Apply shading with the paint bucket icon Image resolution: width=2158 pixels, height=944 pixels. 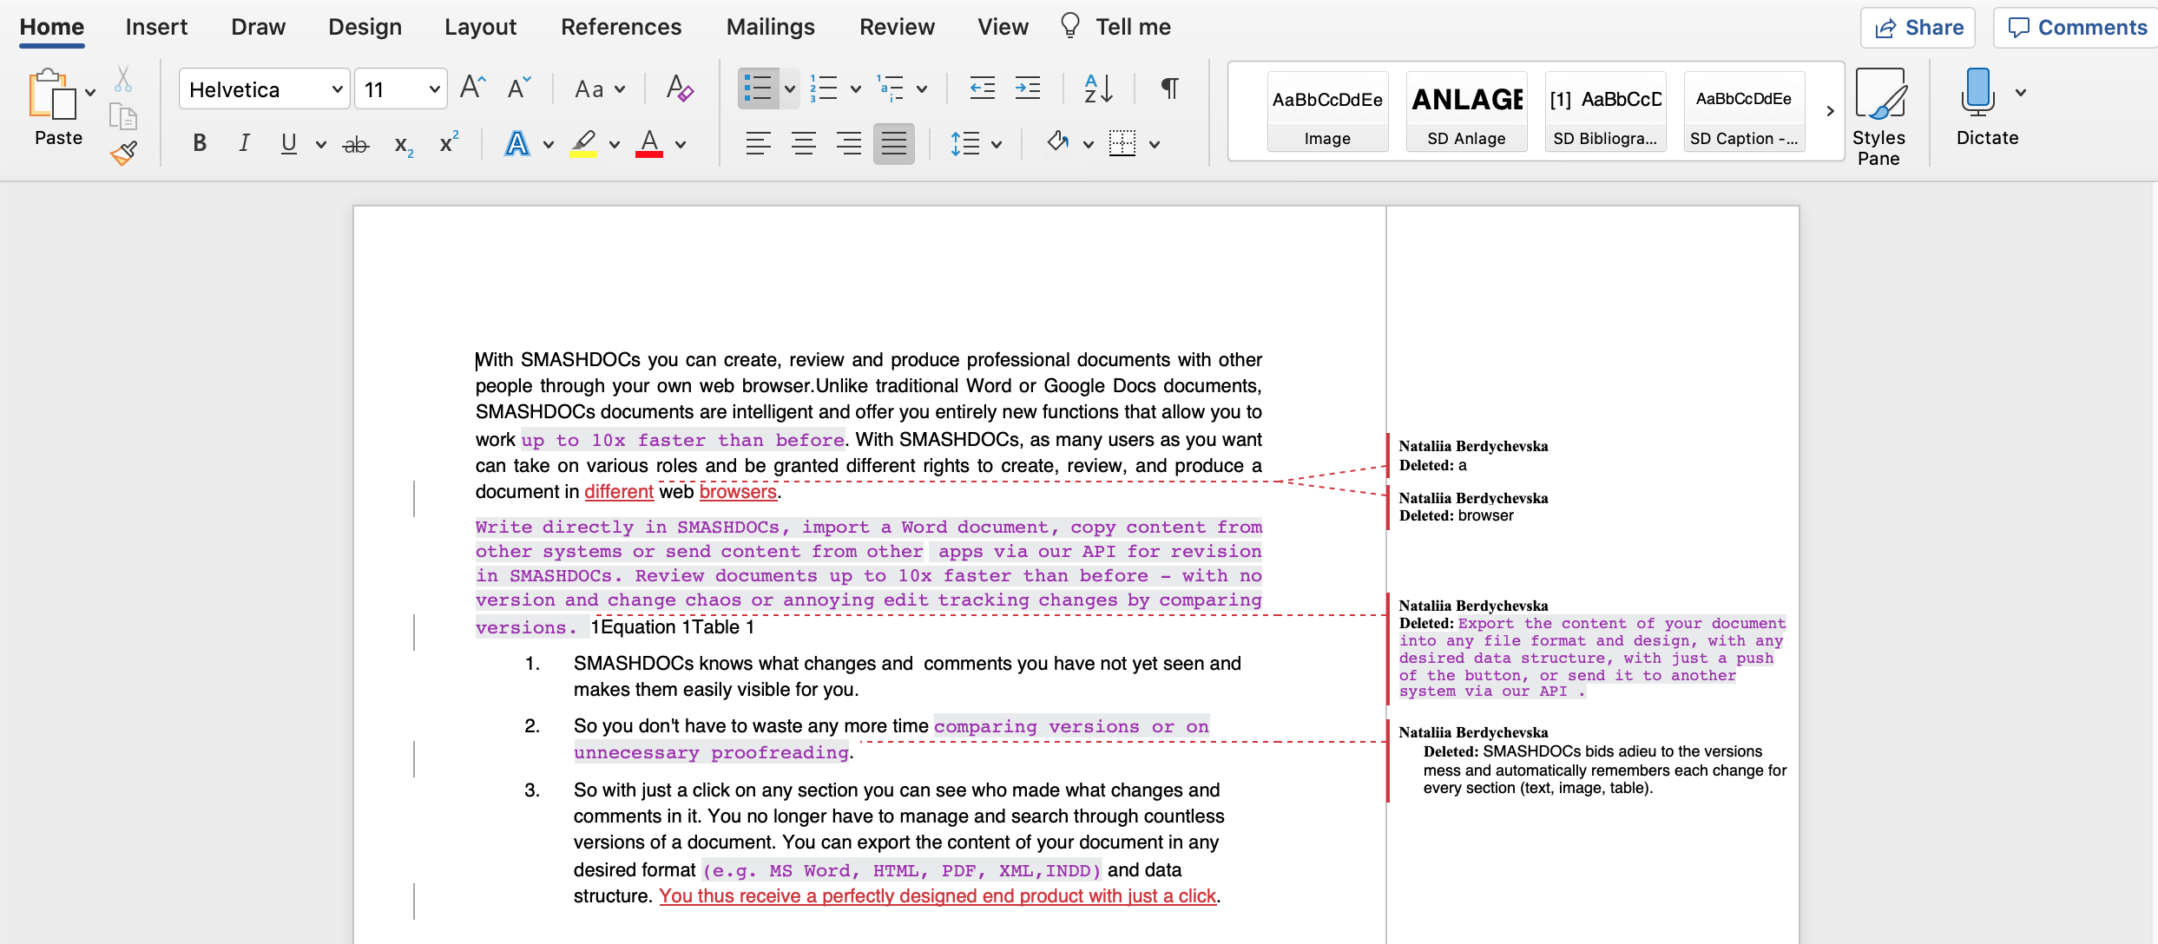pyautogui.click(x=1057, y=142)
